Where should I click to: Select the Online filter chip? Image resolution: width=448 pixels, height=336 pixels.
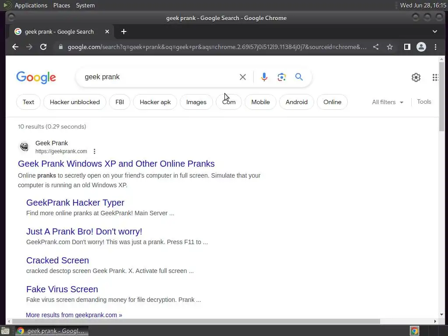click(332, 102)
